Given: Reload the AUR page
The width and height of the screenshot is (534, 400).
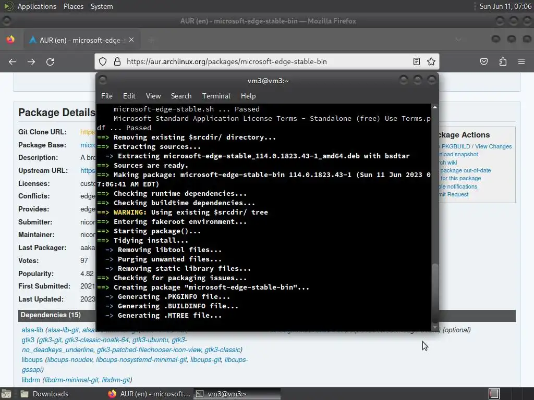Looking at the screenshot, I should (50, 61).
